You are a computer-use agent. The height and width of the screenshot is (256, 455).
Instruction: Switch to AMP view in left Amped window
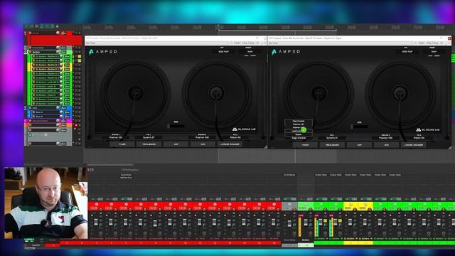(x=176, y=144)
